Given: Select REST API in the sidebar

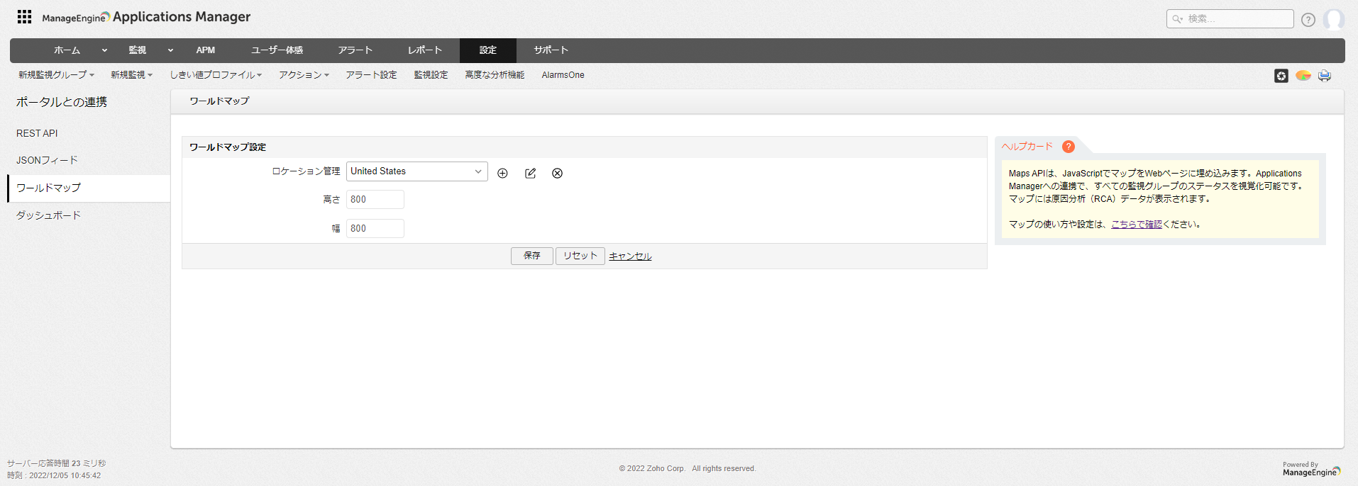Looking at the screenshot, I should [x=37, y=133].
